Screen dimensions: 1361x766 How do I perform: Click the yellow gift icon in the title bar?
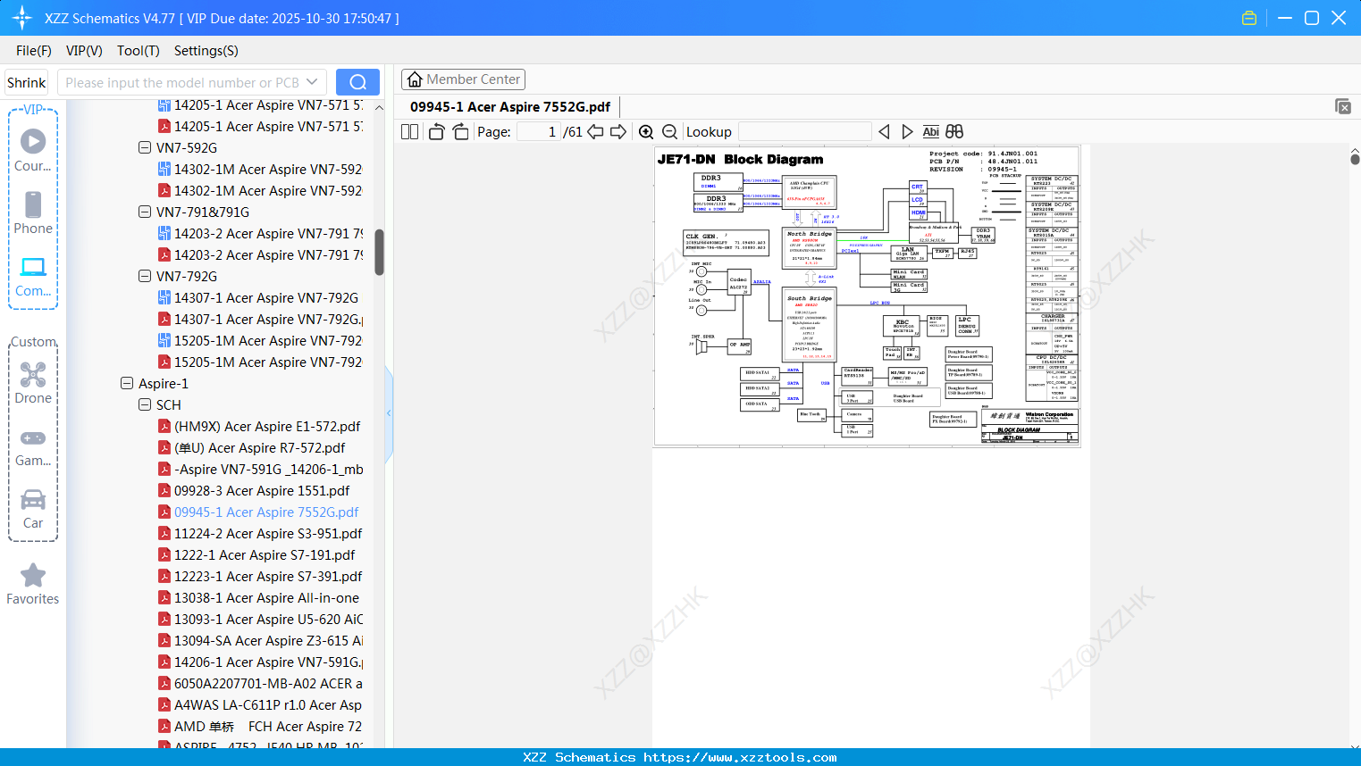click(x=1249, y=18)
